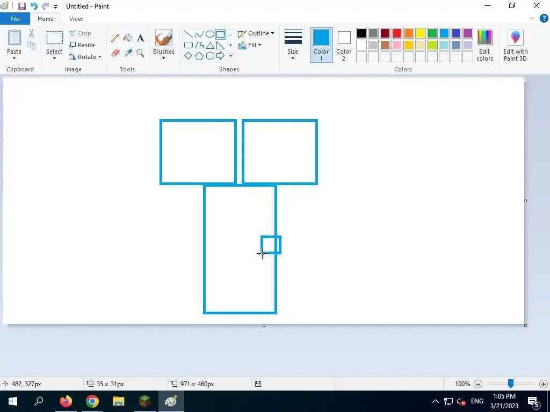Launch Edit with Paint 3D

click(x=515, y=45)
